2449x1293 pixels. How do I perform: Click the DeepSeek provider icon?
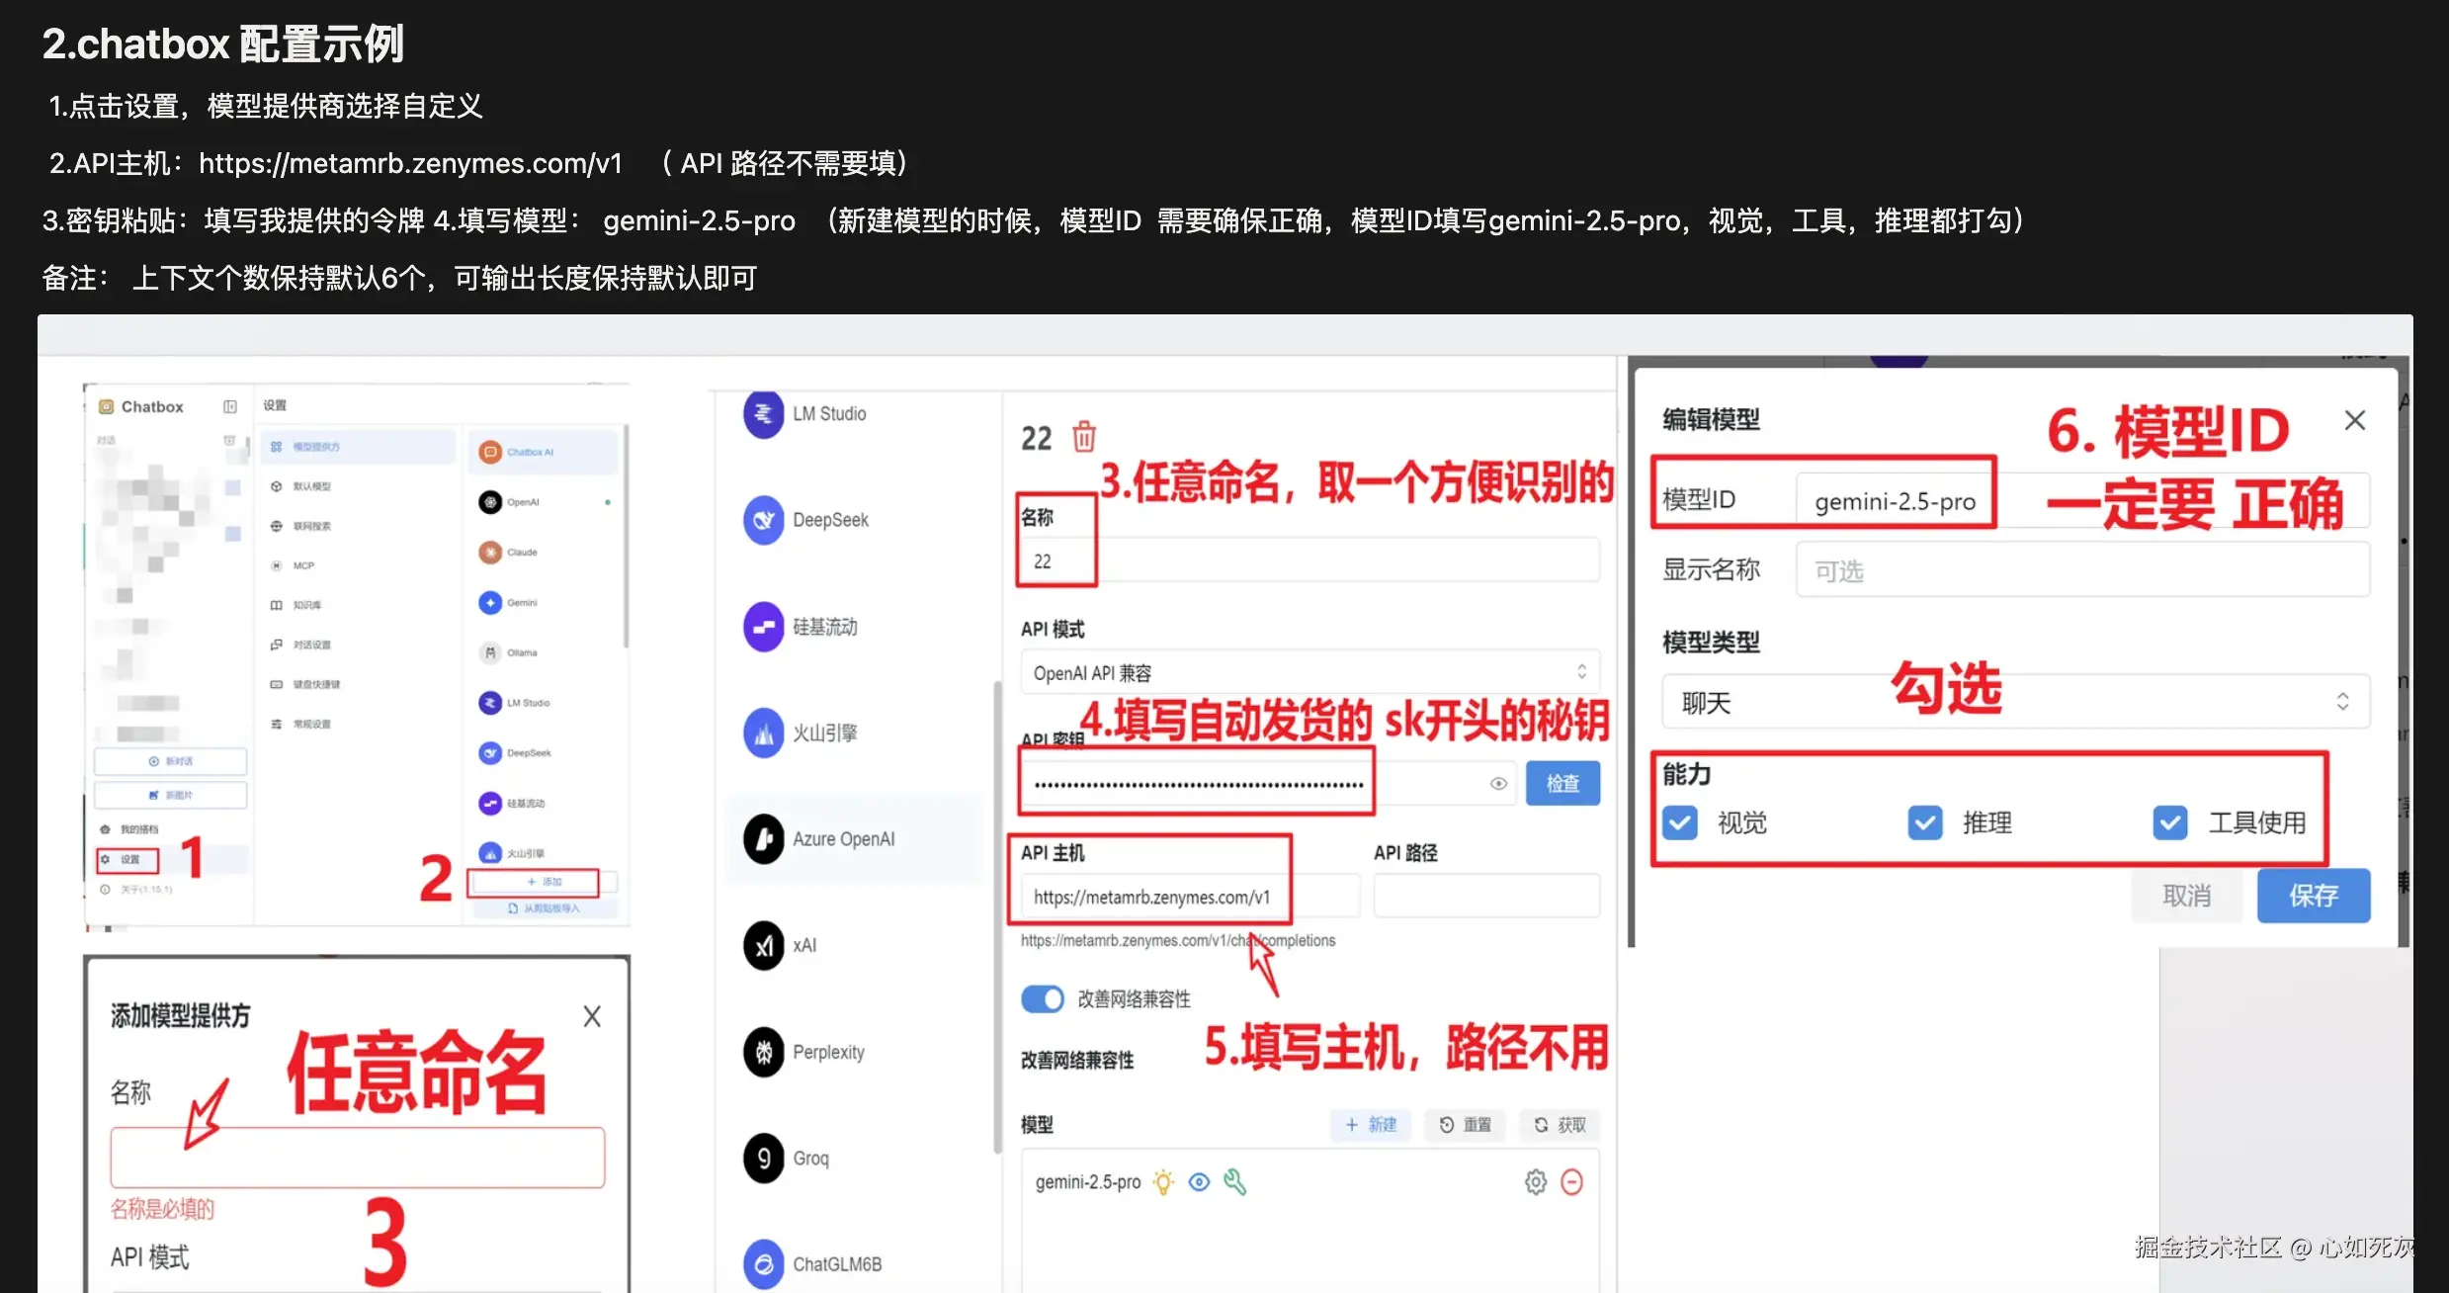click(762, 519)
